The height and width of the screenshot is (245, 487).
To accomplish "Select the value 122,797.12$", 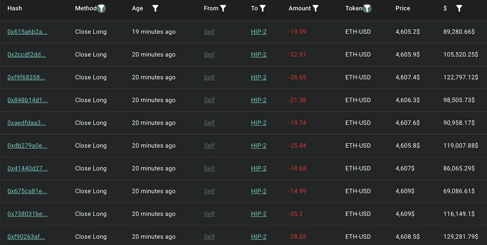I will pos(461,77).
